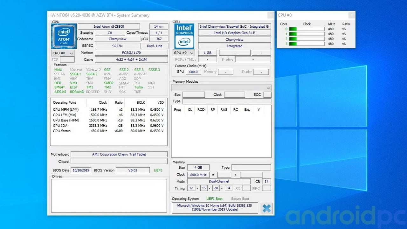Click the AES-NI feature label
The image size is (407, 229).
60,92
